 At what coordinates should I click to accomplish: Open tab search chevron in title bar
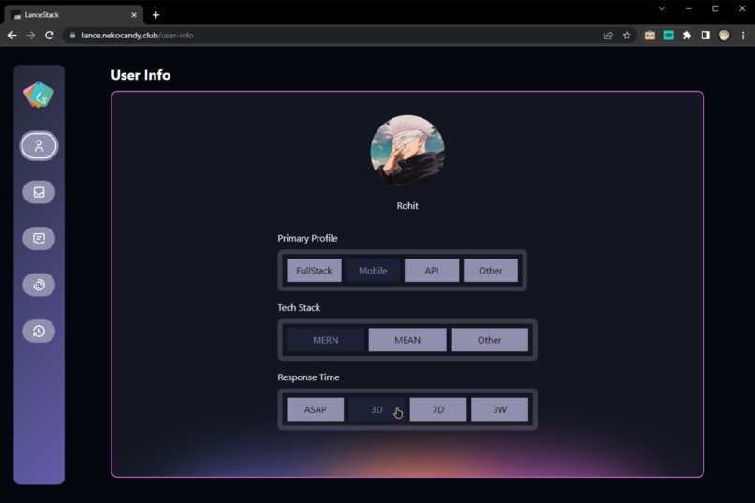(662, 8)
